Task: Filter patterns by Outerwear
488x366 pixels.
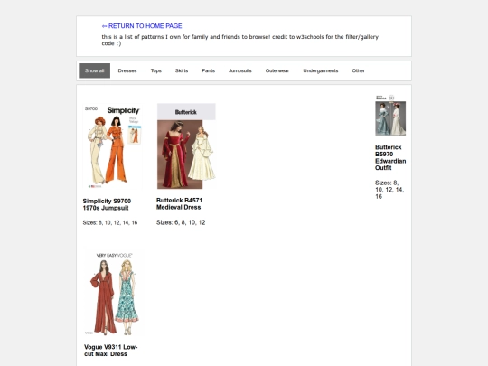Action: (x=277, y=70)
